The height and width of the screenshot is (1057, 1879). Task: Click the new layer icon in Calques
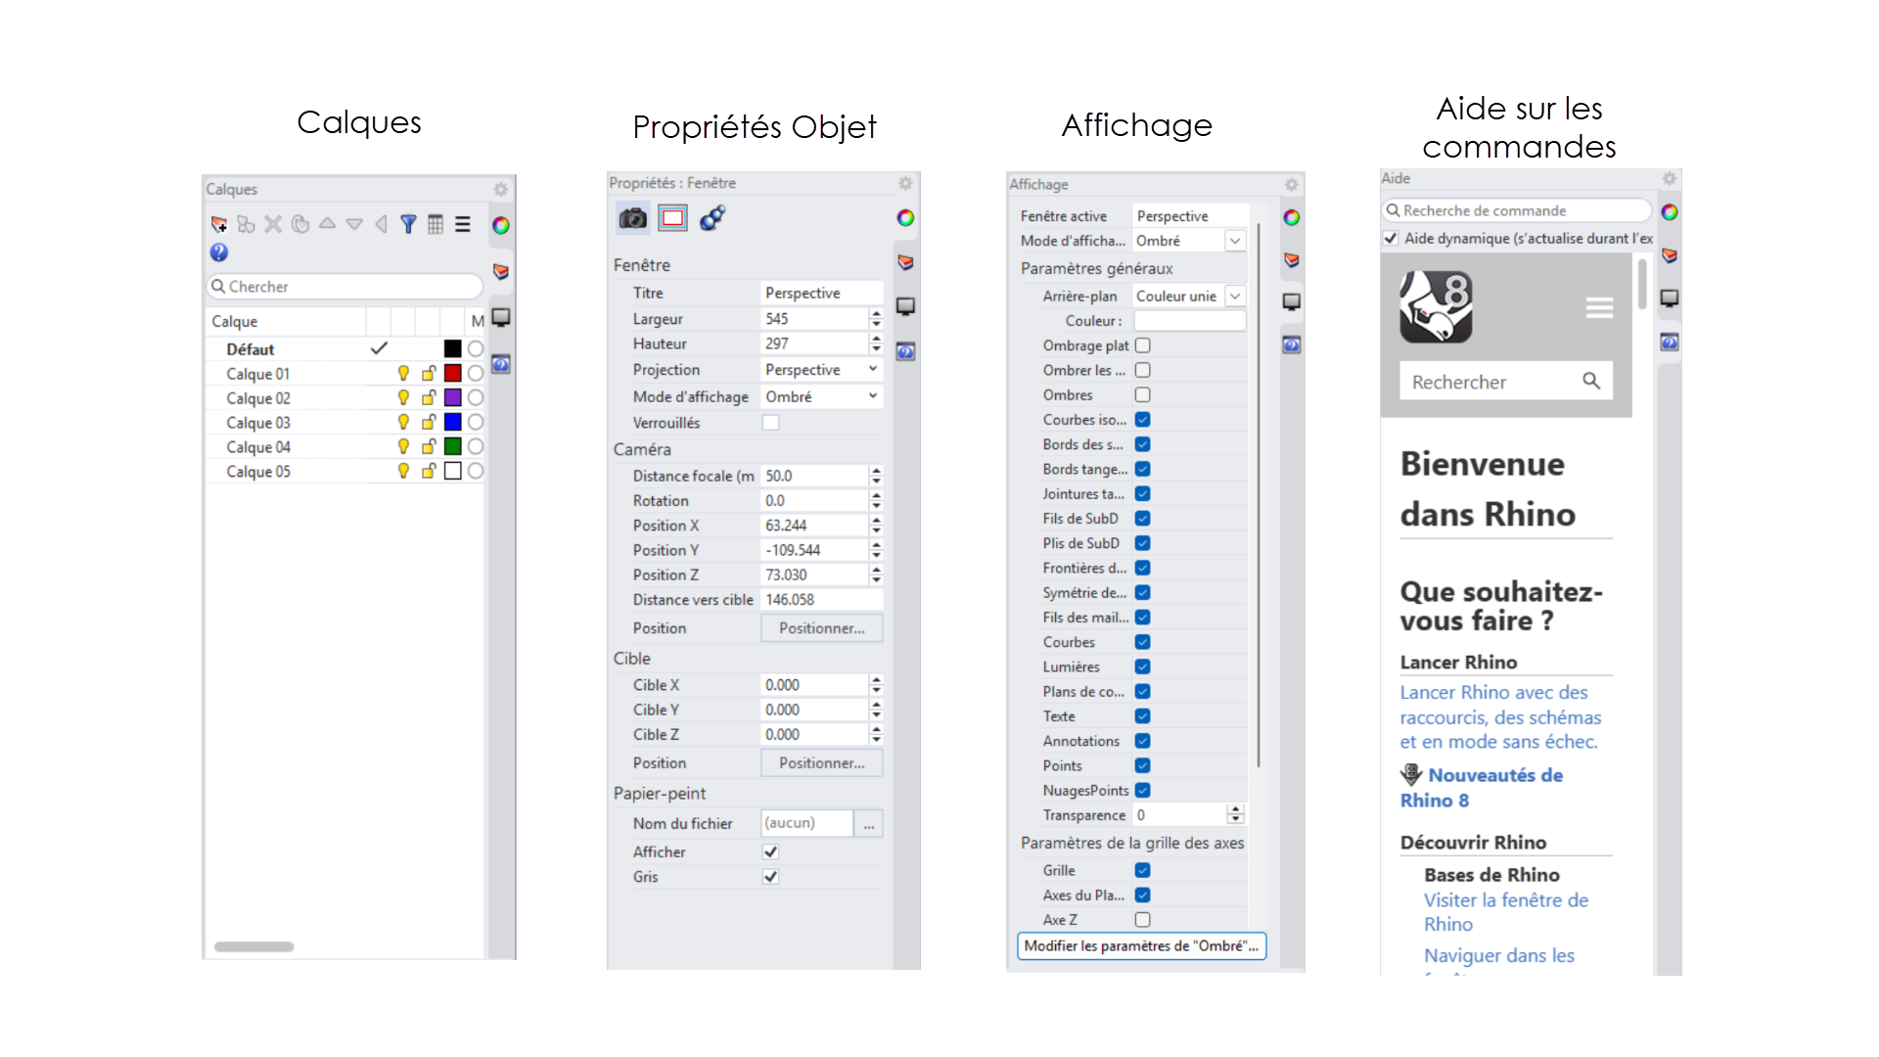click(x=219, y=224)
